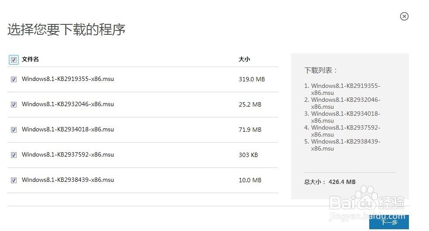The width and height of the screenshot is (429, 231).
Task: Click the 大小 column header
Action: [244, 59]
